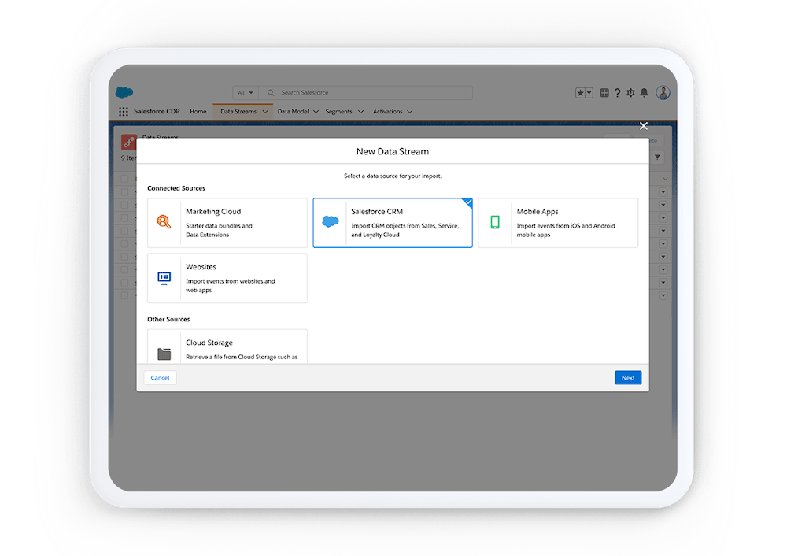Open the Data Model tab
The width and height of the screenshot is (787, 556).
(x=293, y=112)
